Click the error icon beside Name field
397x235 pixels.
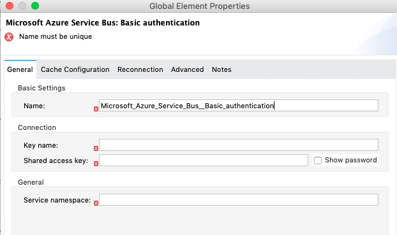click(x=96, y=109)
